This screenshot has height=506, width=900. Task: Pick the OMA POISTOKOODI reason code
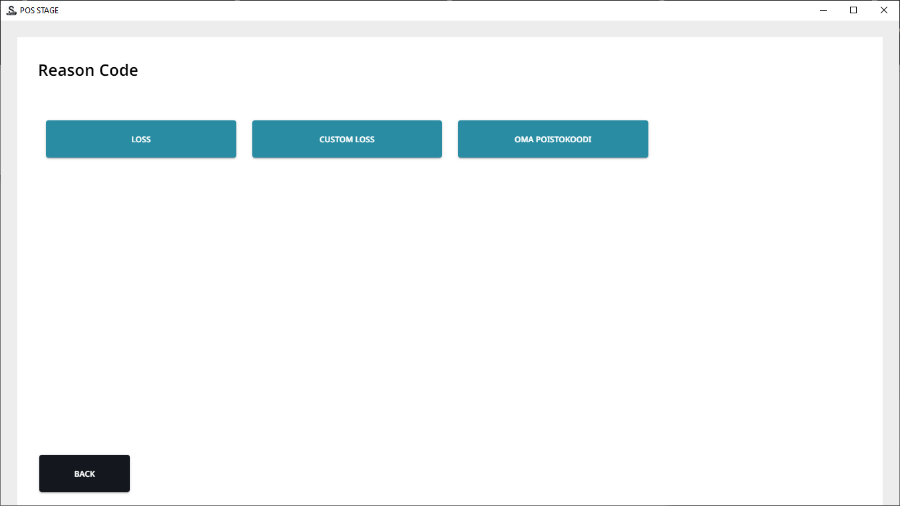553,139
